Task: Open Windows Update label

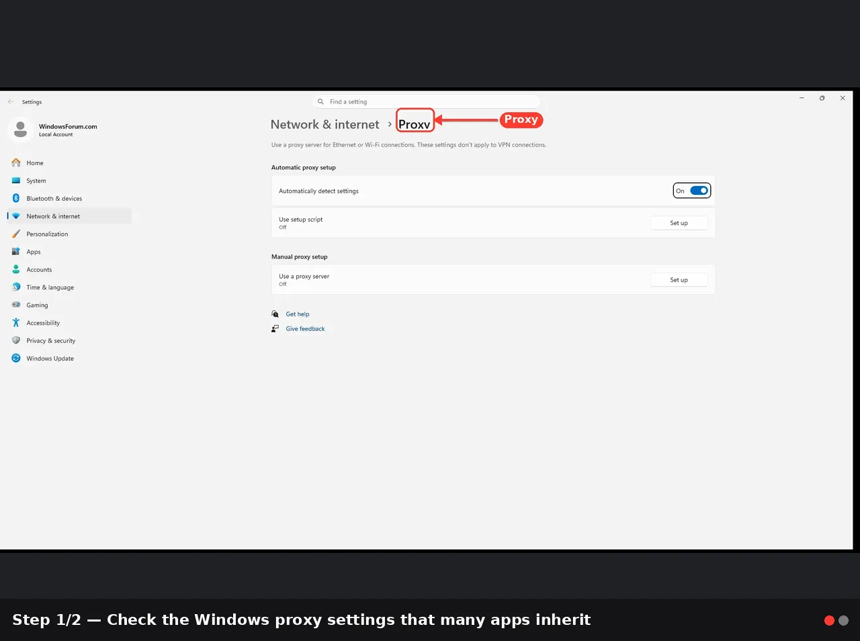Action: [50, 359]
